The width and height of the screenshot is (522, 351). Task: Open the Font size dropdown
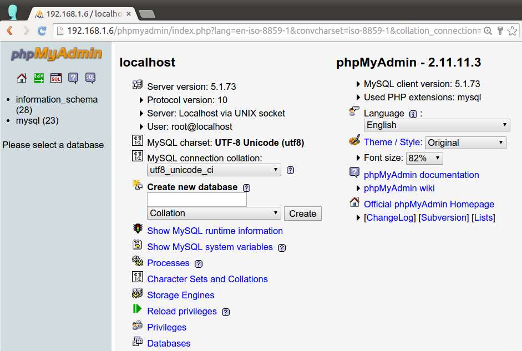coord(424,158)
